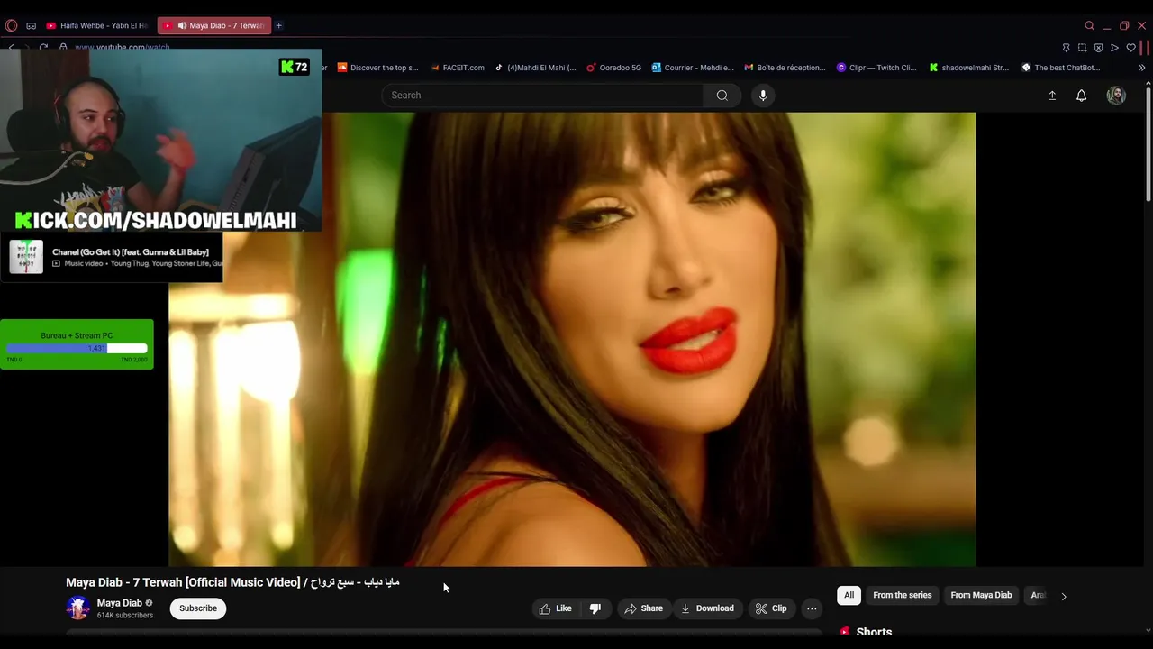Image resolution: width=1153 pixels, height=649 pixels.
Task: Subscribe to Maya Diab channel
Action: pos(198,608)
